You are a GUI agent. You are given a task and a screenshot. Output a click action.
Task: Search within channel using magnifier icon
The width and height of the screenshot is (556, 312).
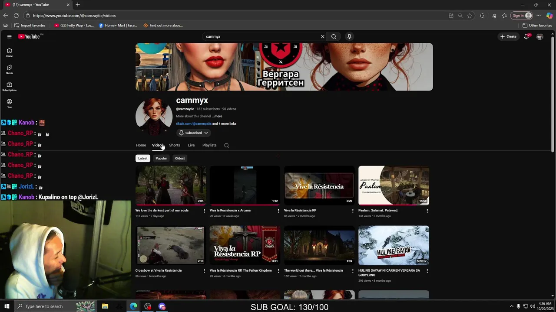click(226, 146)
